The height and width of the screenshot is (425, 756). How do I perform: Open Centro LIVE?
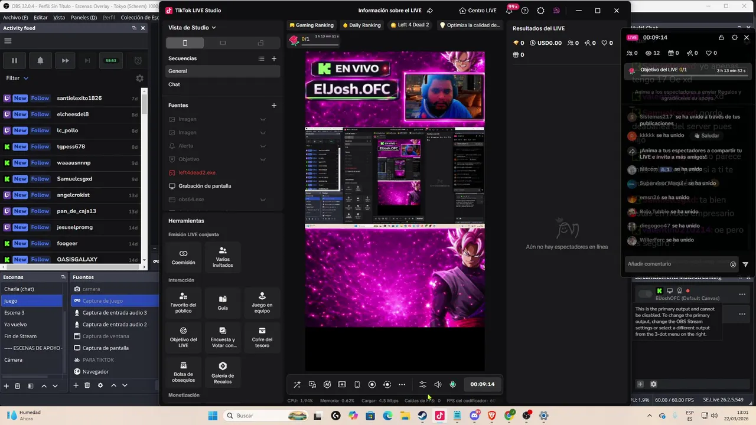[478, 11]
